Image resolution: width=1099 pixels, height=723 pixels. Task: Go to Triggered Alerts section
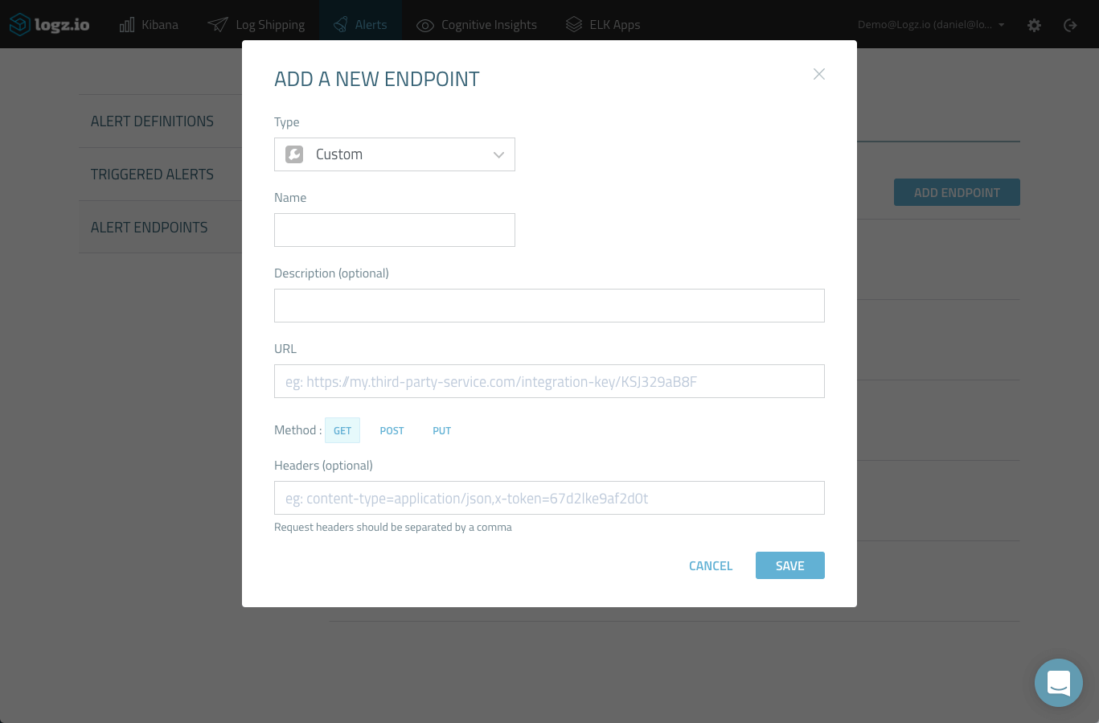[152, 175]
